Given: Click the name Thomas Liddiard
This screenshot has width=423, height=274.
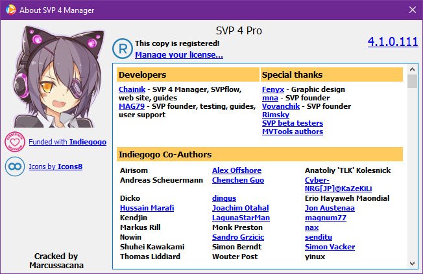Looking at the screenshot, I should coord(150,257).
